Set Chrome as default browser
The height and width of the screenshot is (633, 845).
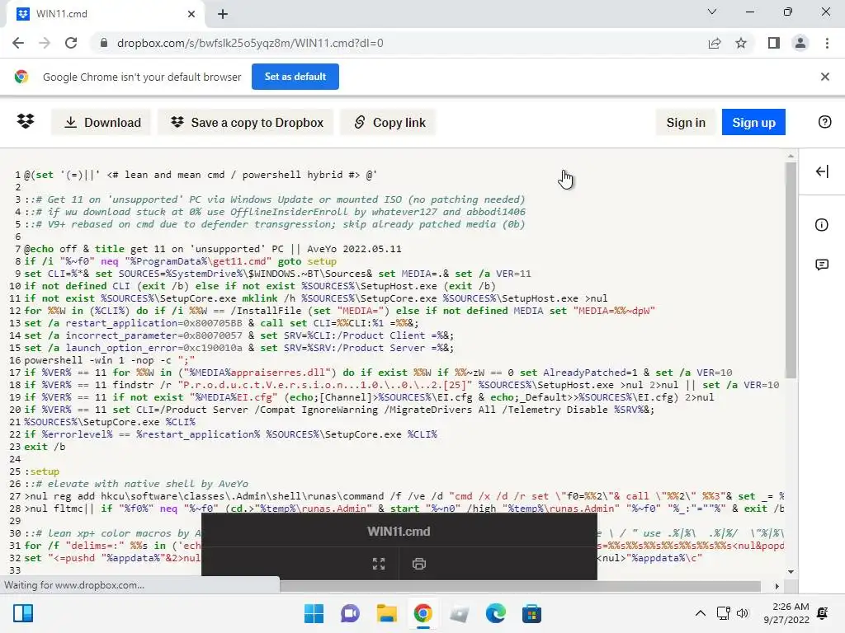[295, 77]
